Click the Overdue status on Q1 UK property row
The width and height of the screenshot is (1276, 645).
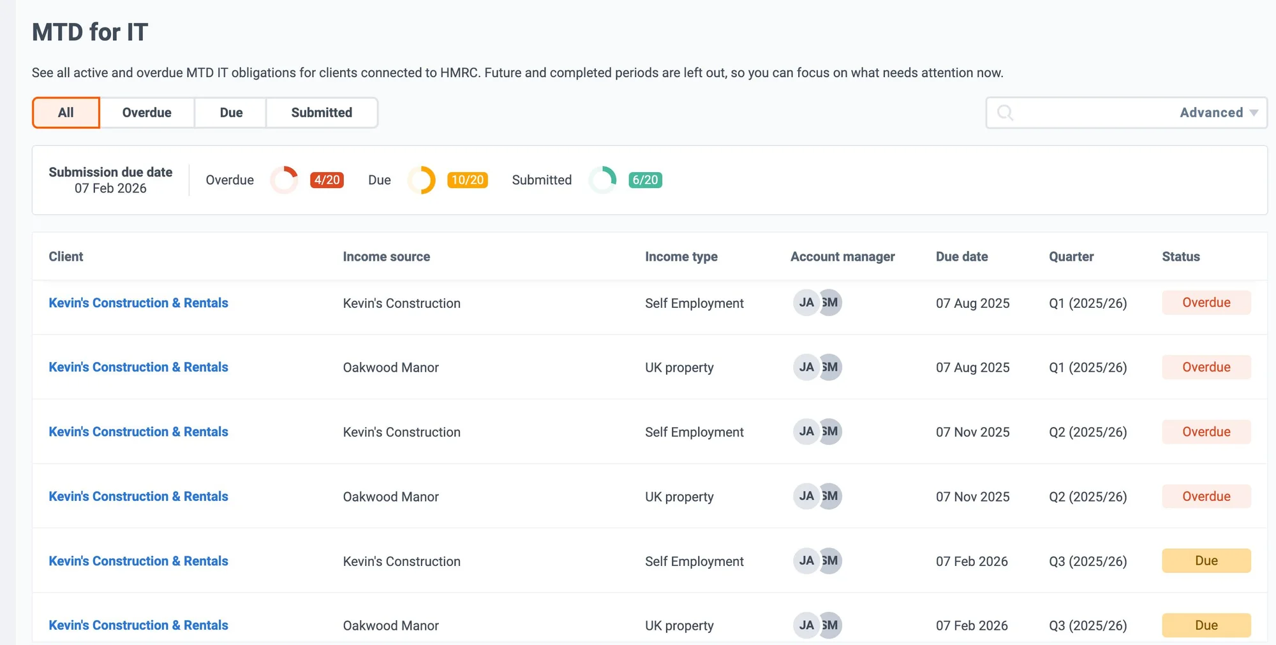(x=1206, y=367)
